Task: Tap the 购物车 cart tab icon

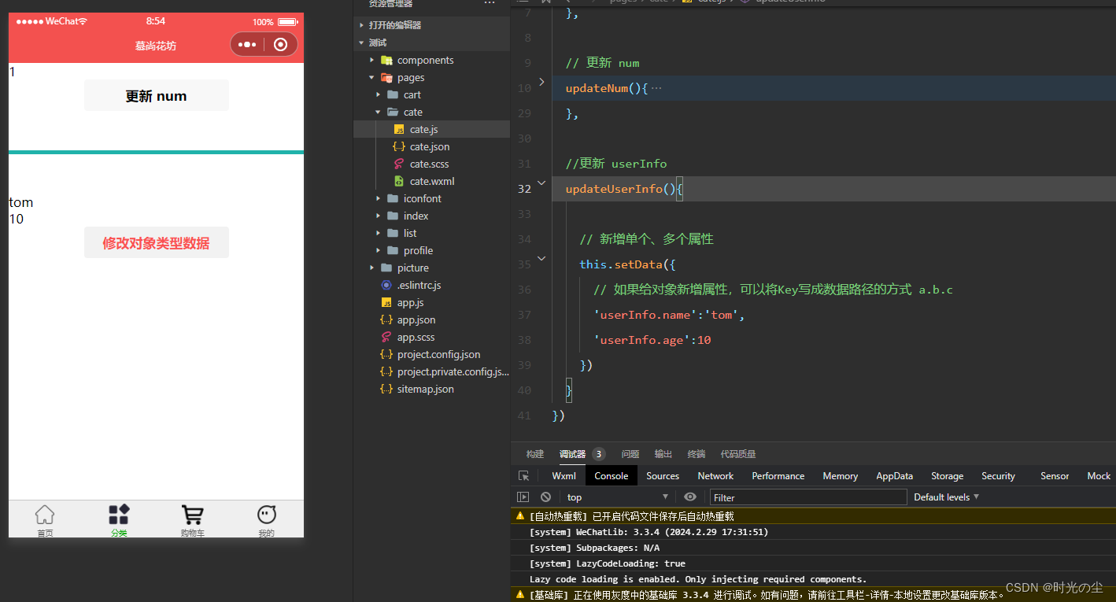Action: pyautogui.click(x=192, y=515)
